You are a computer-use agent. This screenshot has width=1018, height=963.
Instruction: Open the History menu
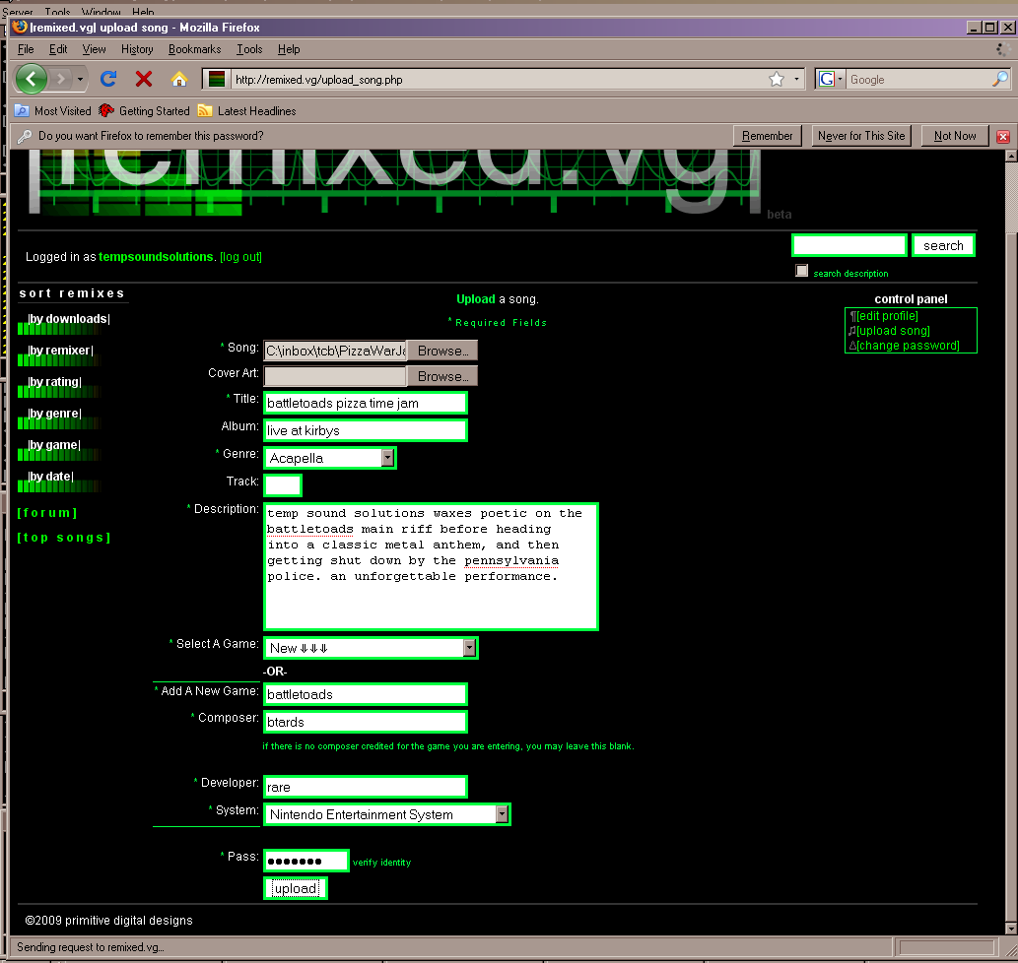coord(137,49)
